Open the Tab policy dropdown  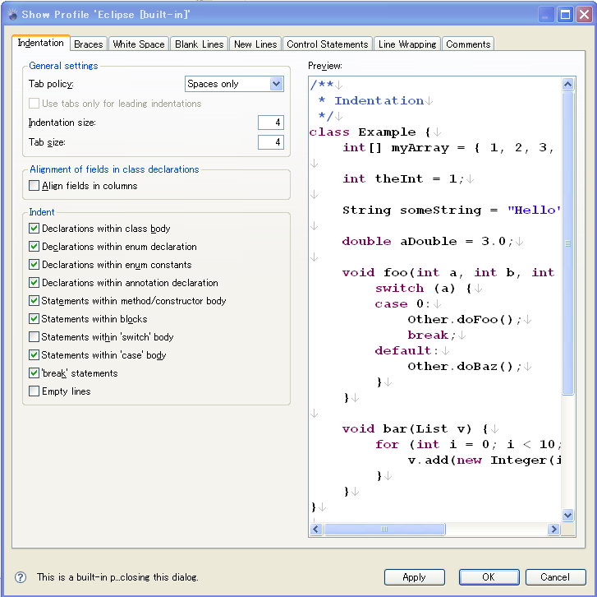click(x=234, y=84)
